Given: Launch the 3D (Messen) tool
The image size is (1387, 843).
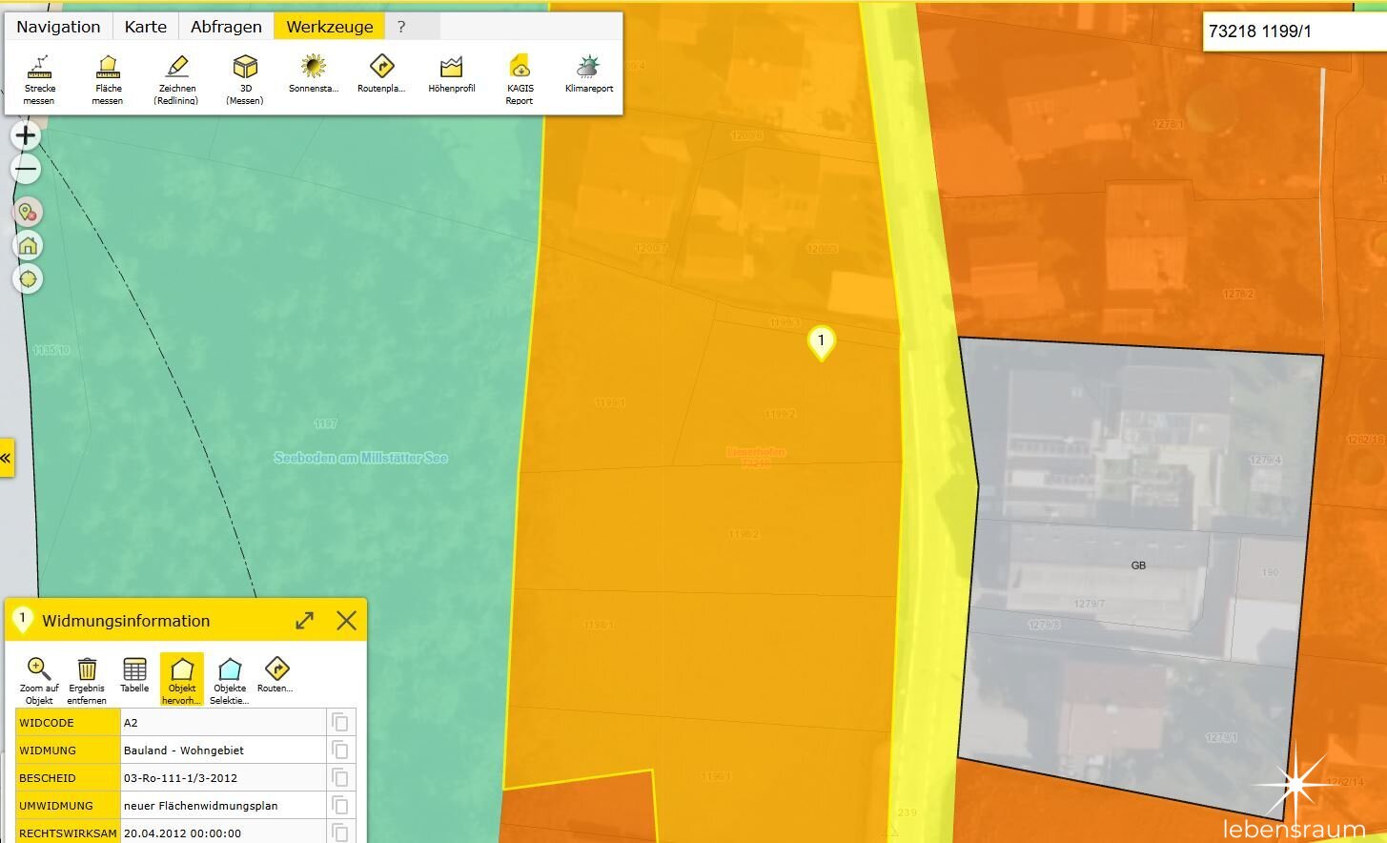Looking at the screenshot, I should [x=245, y=78].
